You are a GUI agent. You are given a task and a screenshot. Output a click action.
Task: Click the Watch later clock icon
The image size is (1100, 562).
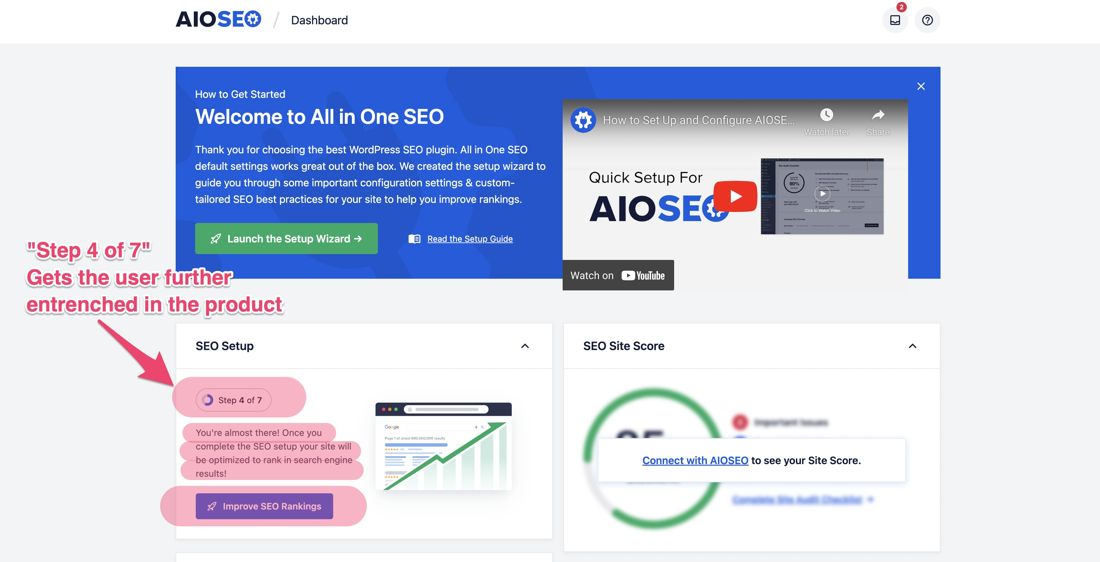(x=826, y=115)
